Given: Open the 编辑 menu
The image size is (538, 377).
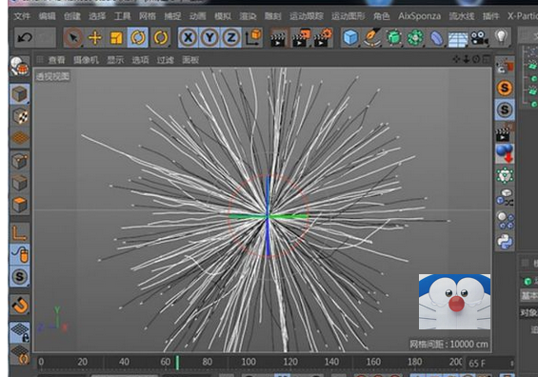Looking at the screenshot, I should pyautogui.click(x=47, y=16).
